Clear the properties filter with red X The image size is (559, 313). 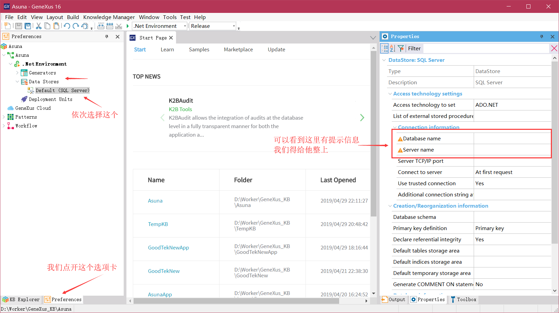tap(554, 48)
